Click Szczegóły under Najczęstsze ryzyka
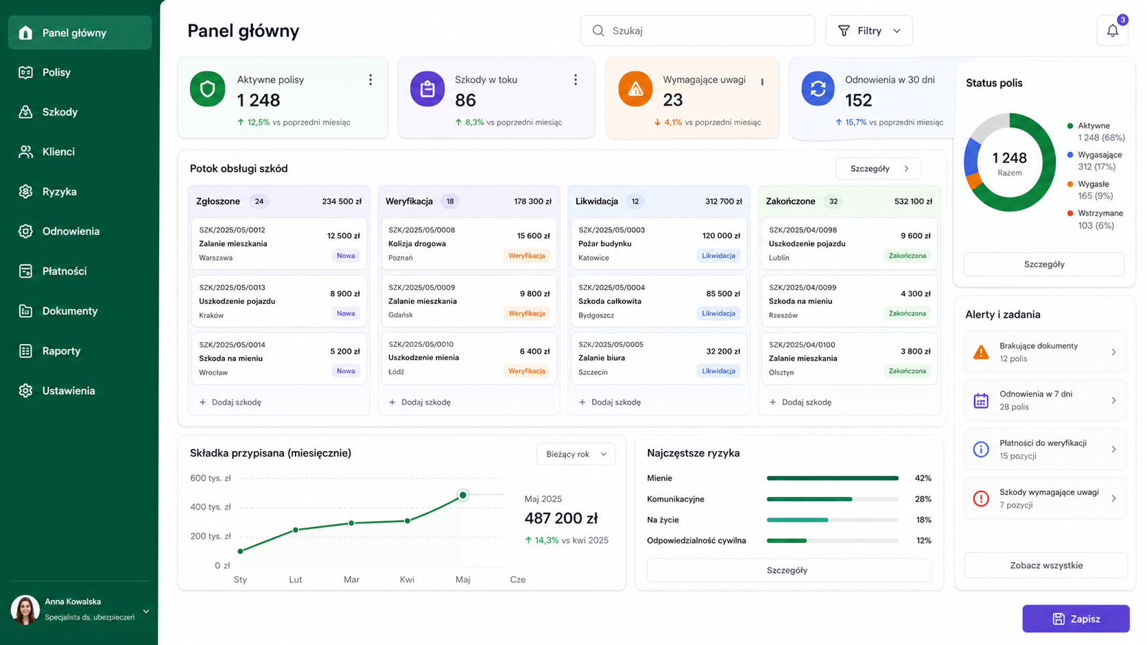This screenshot has height=645, width=1147. click(789, 570)
